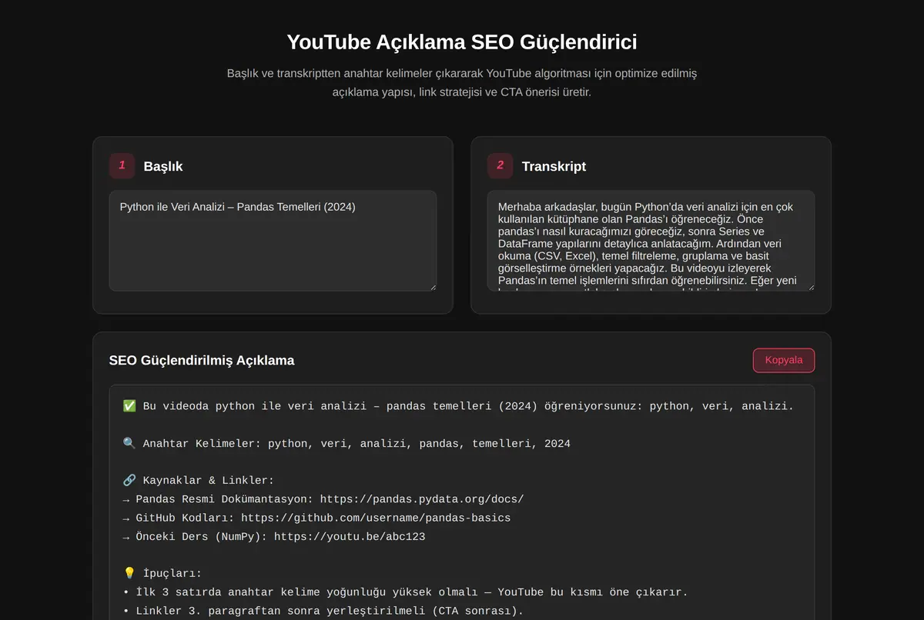The image size is (924, 620).
Task: Click the Transkript heading label
Action: point(554,166)
